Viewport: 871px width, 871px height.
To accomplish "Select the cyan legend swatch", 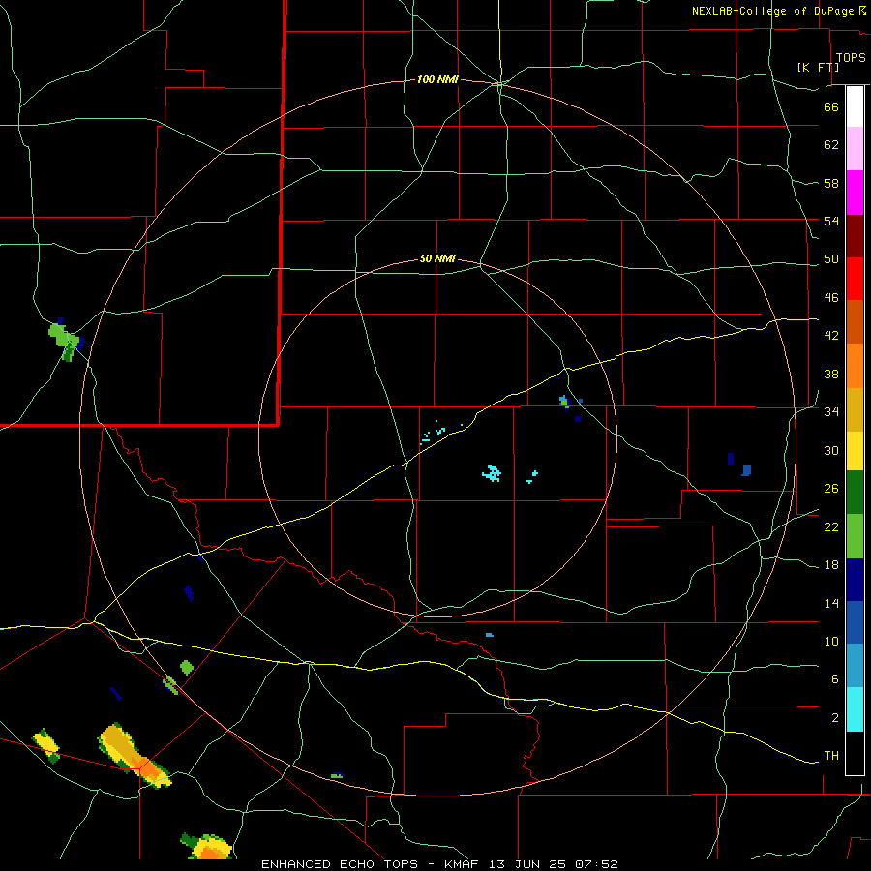I will (855, 709).
